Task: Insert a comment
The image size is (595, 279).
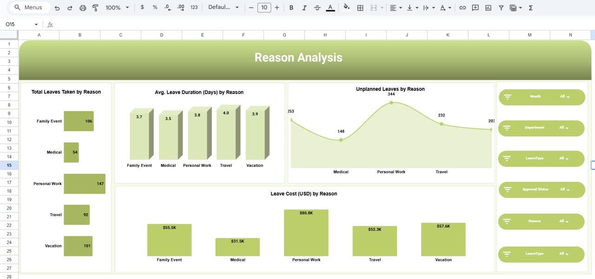Action: point(475,7)
